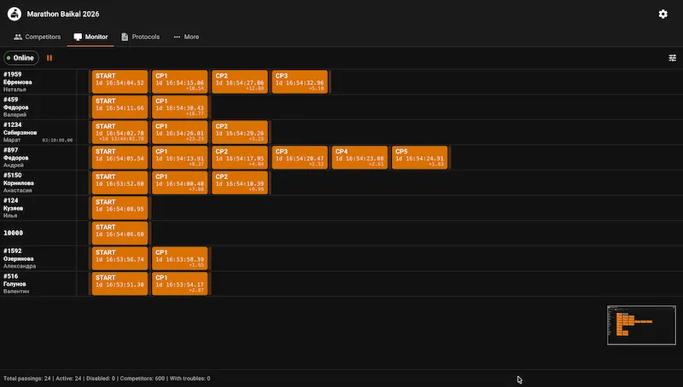The image size is (683, 387).
Task: Click CP4 passing of #897 Федоров
Action: pos(359,158)
